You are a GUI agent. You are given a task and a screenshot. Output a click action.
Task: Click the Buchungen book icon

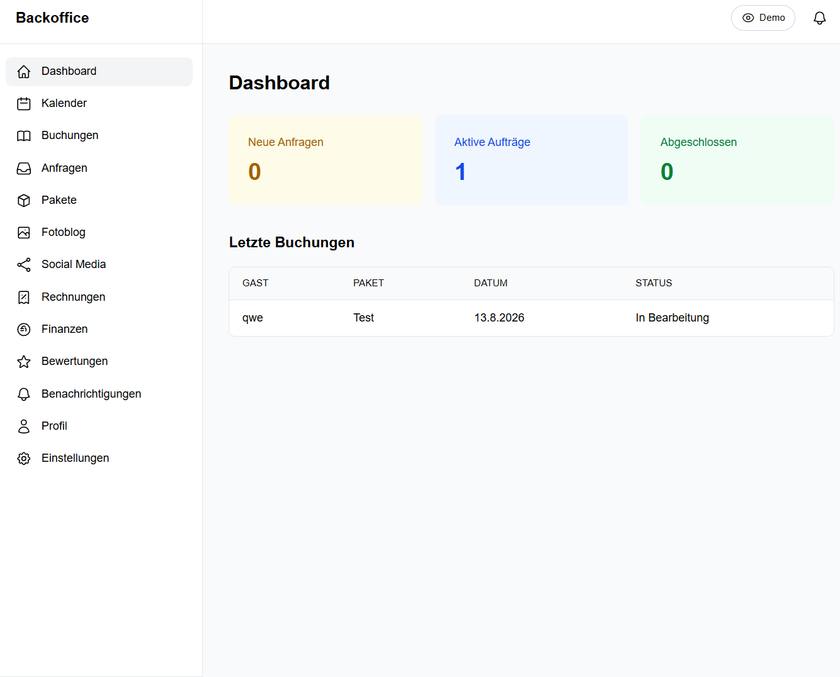click(24, 136)
